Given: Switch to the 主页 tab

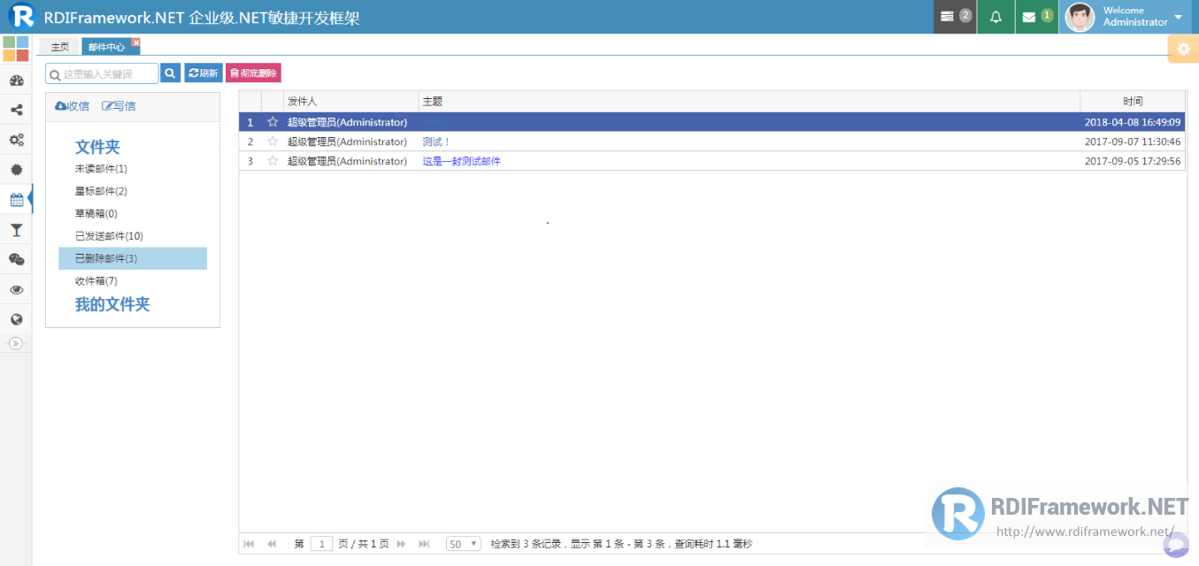Looking at the screenshot, I should tap(59, 47).
